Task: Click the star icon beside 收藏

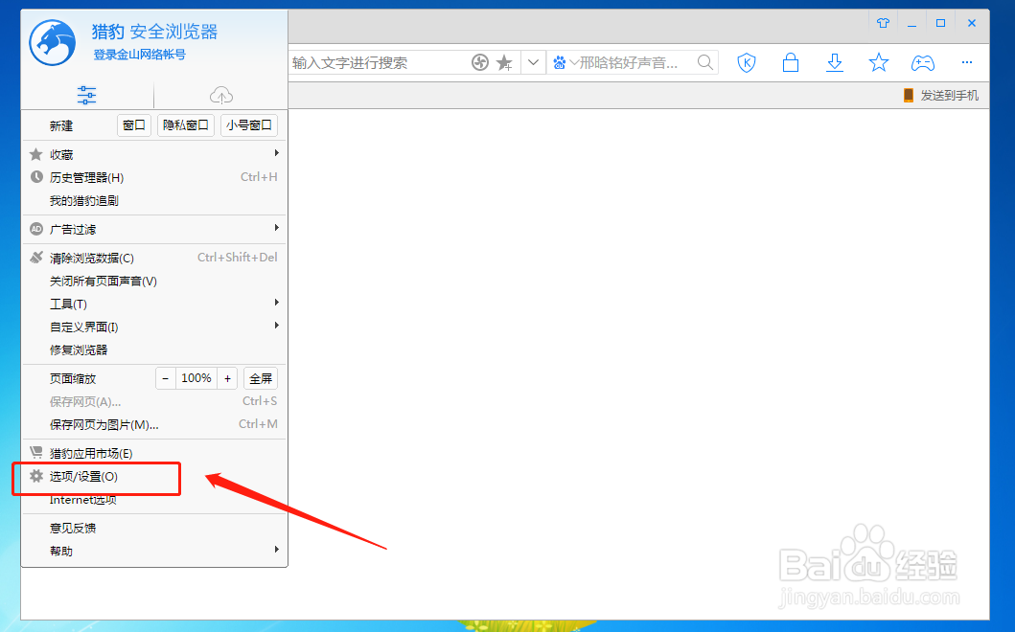Action: point(36,154)
